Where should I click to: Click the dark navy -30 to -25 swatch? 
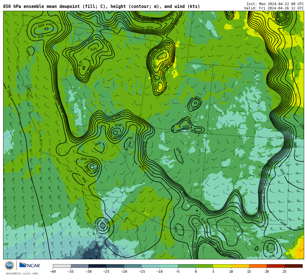[x=98, y=266]
